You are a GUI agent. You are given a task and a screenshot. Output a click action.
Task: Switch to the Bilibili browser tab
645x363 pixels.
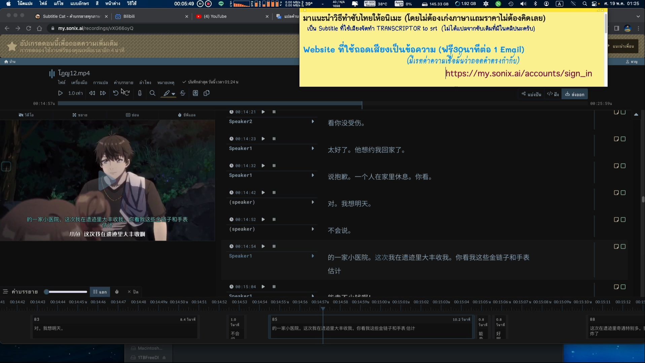point(151,16)
